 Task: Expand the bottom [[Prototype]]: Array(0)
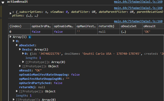tap(14, 99)
